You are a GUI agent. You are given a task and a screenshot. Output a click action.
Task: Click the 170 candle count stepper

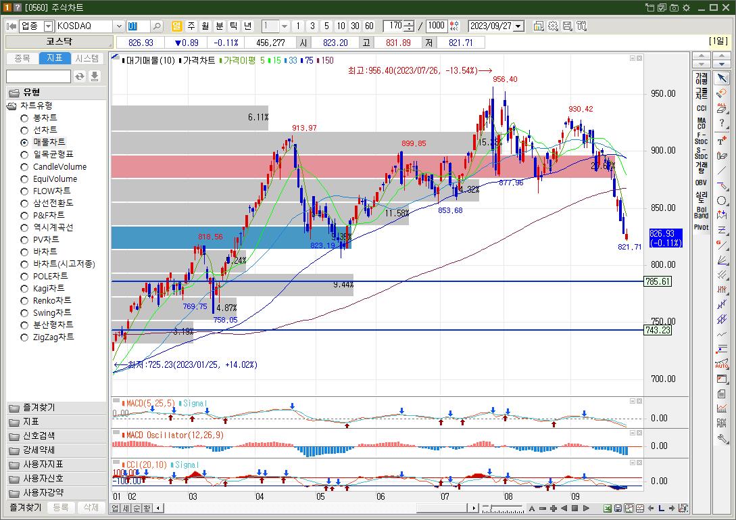409,26
